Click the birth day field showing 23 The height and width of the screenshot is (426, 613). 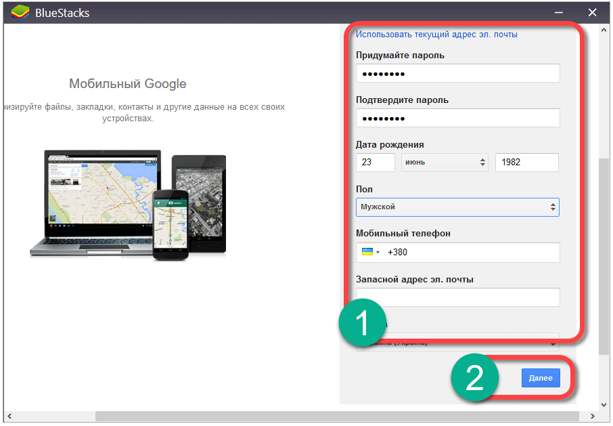pyautogui.click(x=375, y=163)
